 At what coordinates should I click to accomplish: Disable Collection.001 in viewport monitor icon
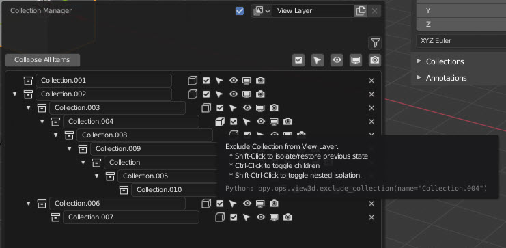pos(247,81)
